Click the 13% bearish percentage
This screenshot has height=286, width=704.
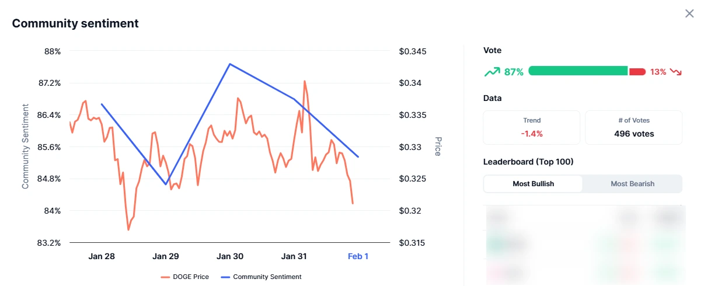click(x=658, y=72)
